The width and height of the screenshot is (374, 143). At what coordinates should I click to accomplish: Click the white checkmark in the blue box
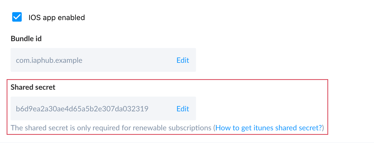pos(17,17)
